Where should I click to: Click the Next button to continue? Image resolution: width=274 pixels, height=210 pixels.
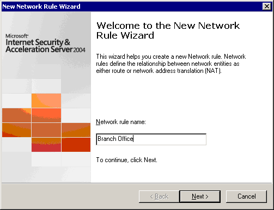[x=200, y=196]
